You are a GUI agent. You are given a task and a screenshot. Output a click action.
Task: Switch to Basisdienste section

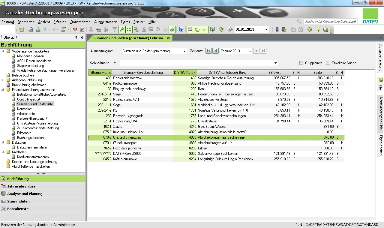43,209
